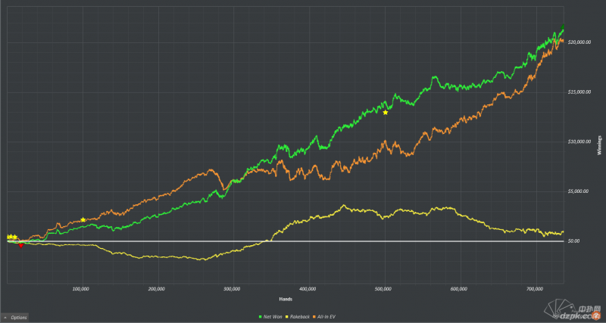Expand the Options panel arrow
The width and height of the screenshot is (606, 323).
point(5,317)
